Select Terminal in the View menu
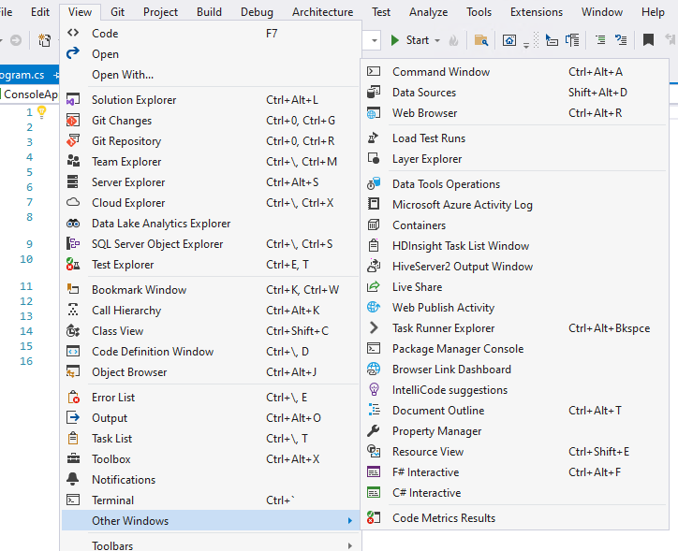This screenshot has width=678, height=551. click(211, 500)
